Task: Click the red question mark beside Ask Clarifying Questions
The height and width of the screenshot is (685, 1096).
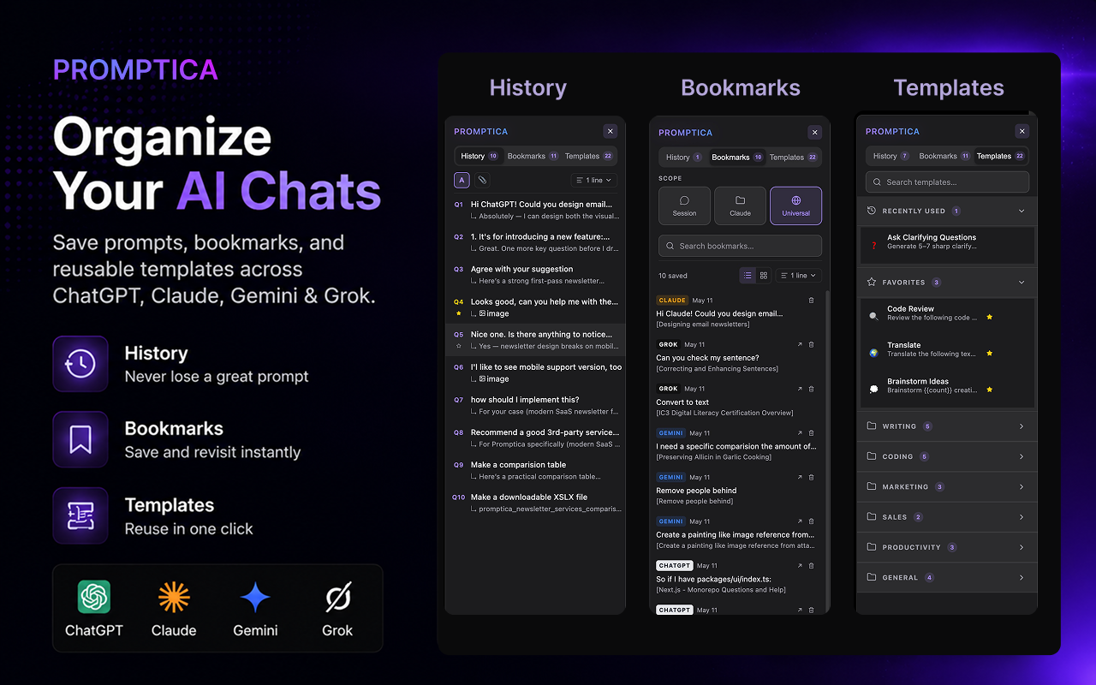Action: [873, 246]
